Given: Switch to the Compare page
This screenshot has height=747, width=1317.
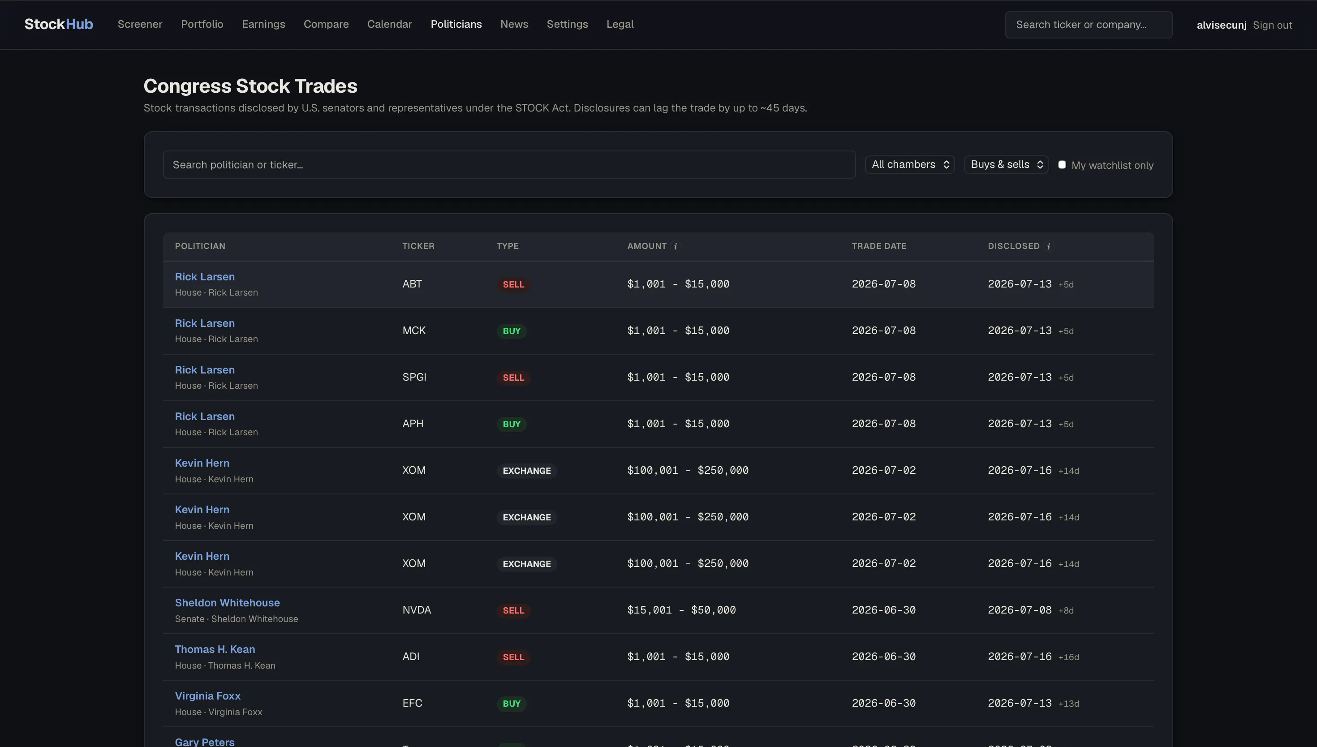Looking at the screenshot, I should [326, 24].
